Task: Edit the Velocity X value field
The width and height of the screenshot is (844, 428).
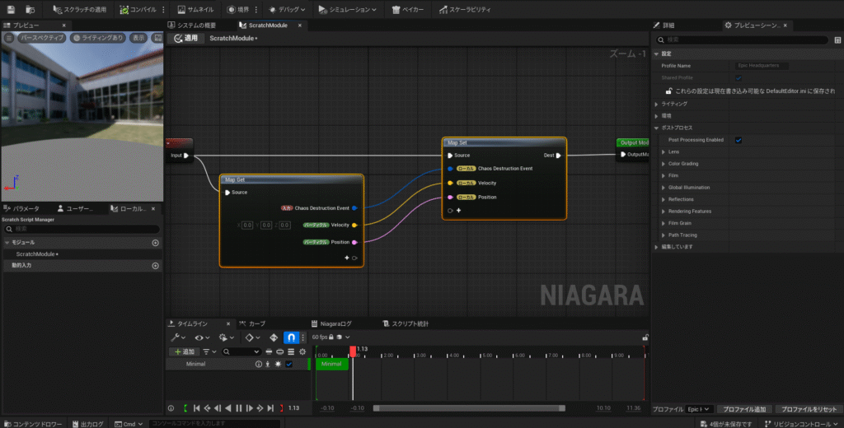Action: coord(247,226)
